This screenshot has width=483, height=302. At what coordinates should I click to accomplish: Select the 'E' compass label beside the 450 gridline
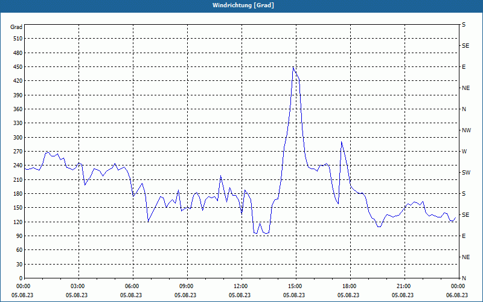click(464, 67)
